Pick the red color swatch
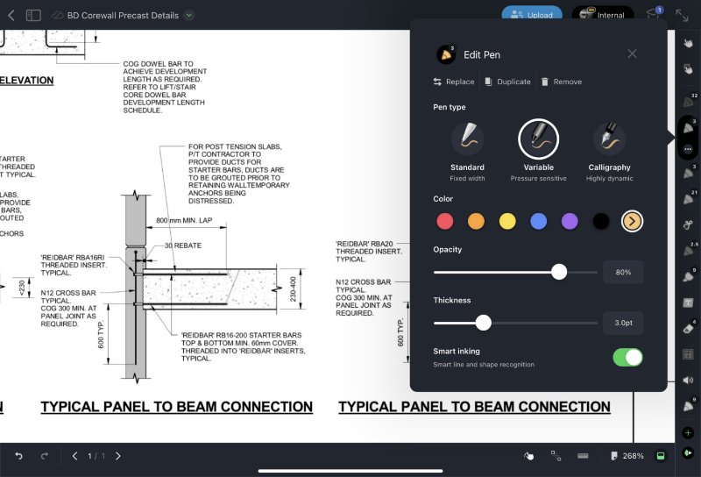 (445, 221)
